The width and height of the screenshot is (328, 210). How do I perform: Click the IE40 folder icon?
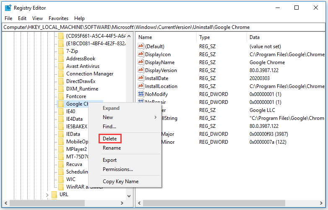(x=61, y=111)
